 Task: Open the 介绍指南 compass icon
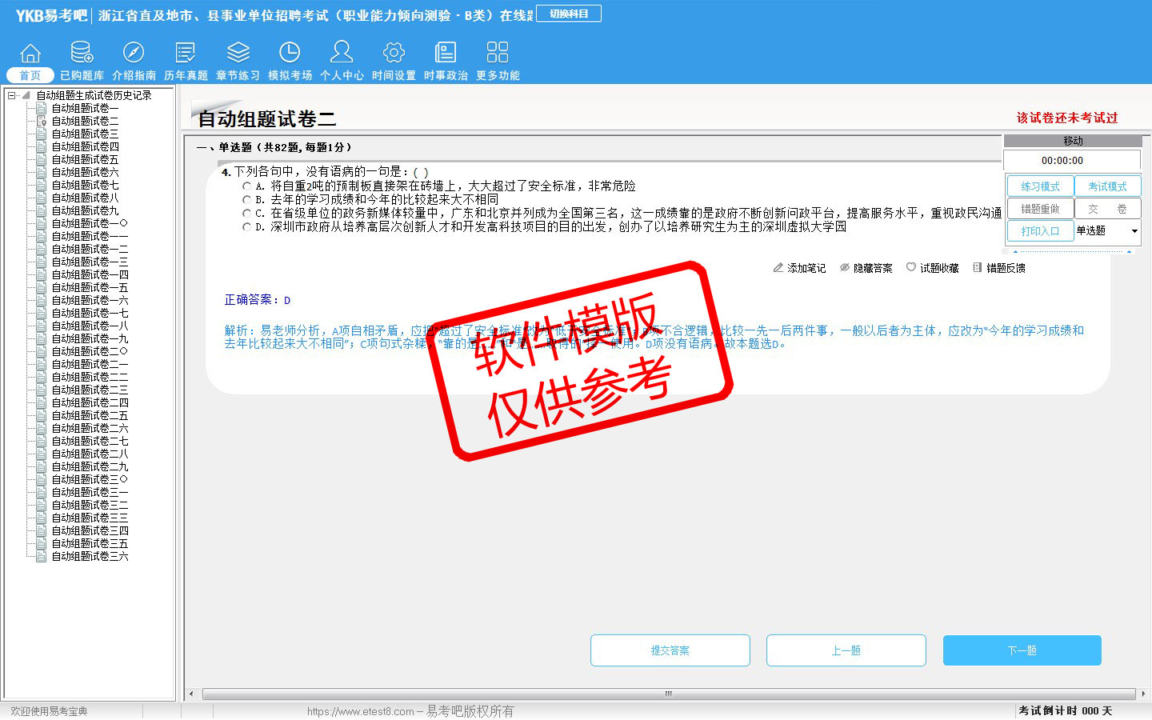point(134,54)
